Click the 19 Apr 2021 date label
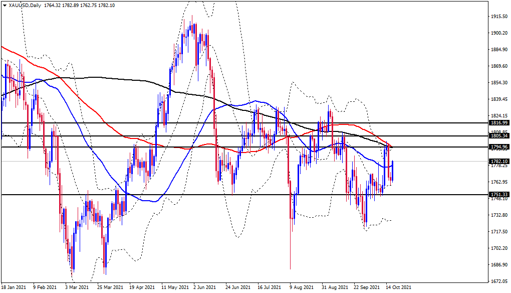 click(x=142, y=287)
